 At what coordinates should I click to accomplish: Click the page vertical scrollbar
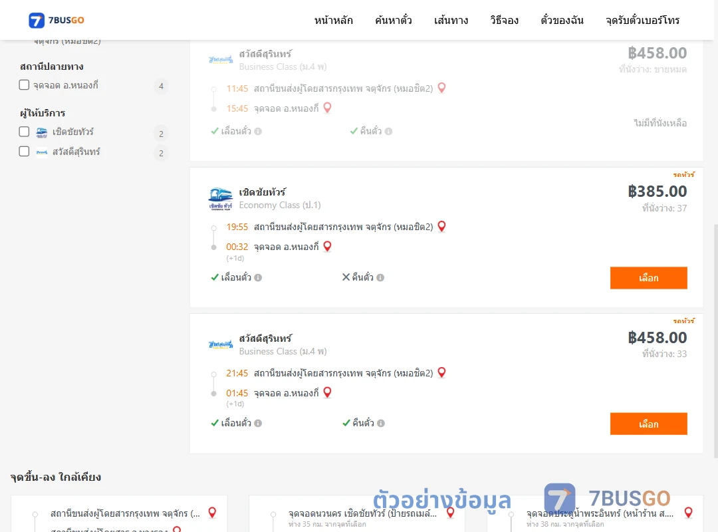716,341
